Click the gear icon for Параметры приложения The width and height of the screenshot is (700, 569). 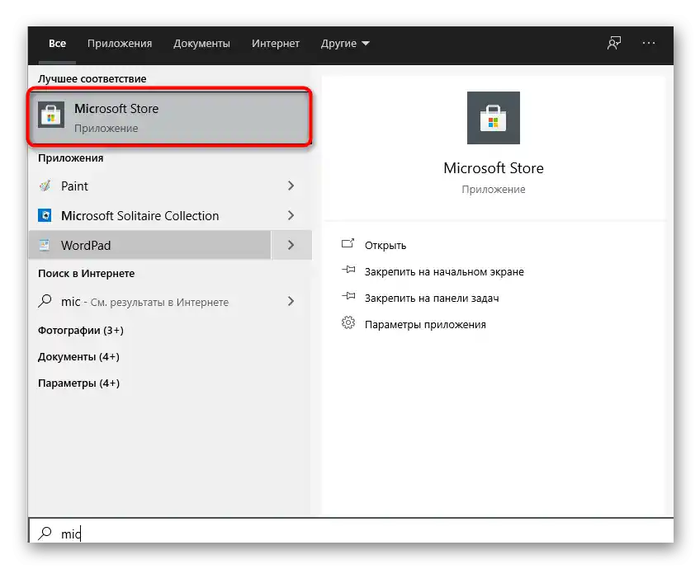coord(348,322)
